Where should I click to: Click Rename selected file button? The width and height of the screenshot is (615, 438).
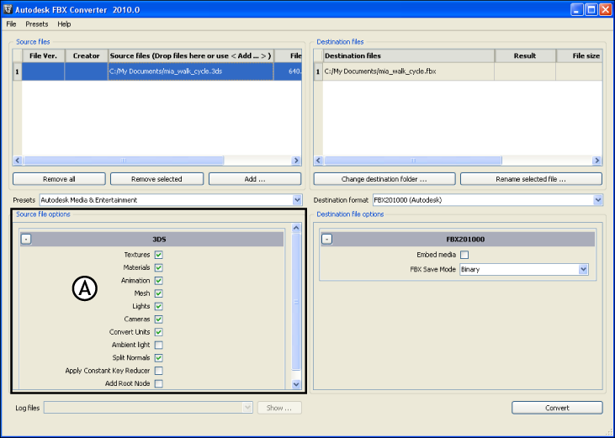pos(531,179)
